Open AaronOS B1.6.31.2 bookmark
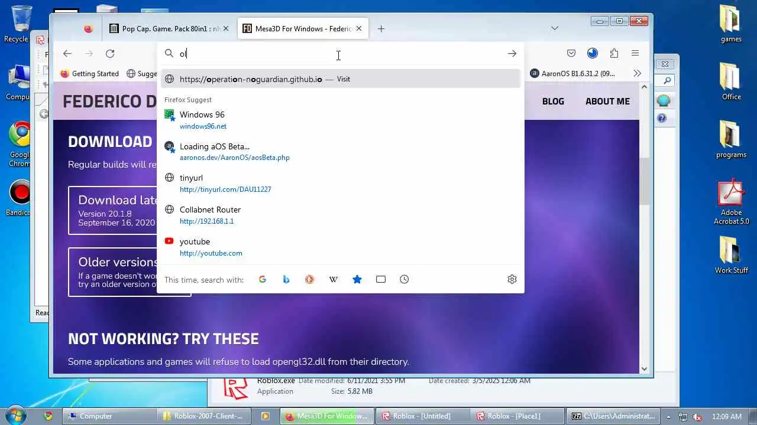Viewport: 757px width, 425px height. [x=573, y=74]
